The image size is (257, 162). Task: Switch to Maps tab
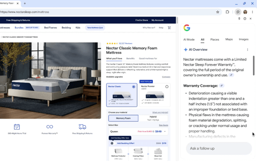click(x=229, y=39)
